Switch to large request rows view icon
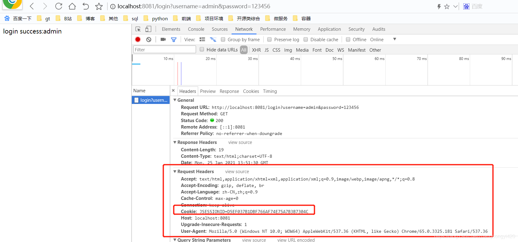This screenshot has width=518, height=242. (202, 39)
